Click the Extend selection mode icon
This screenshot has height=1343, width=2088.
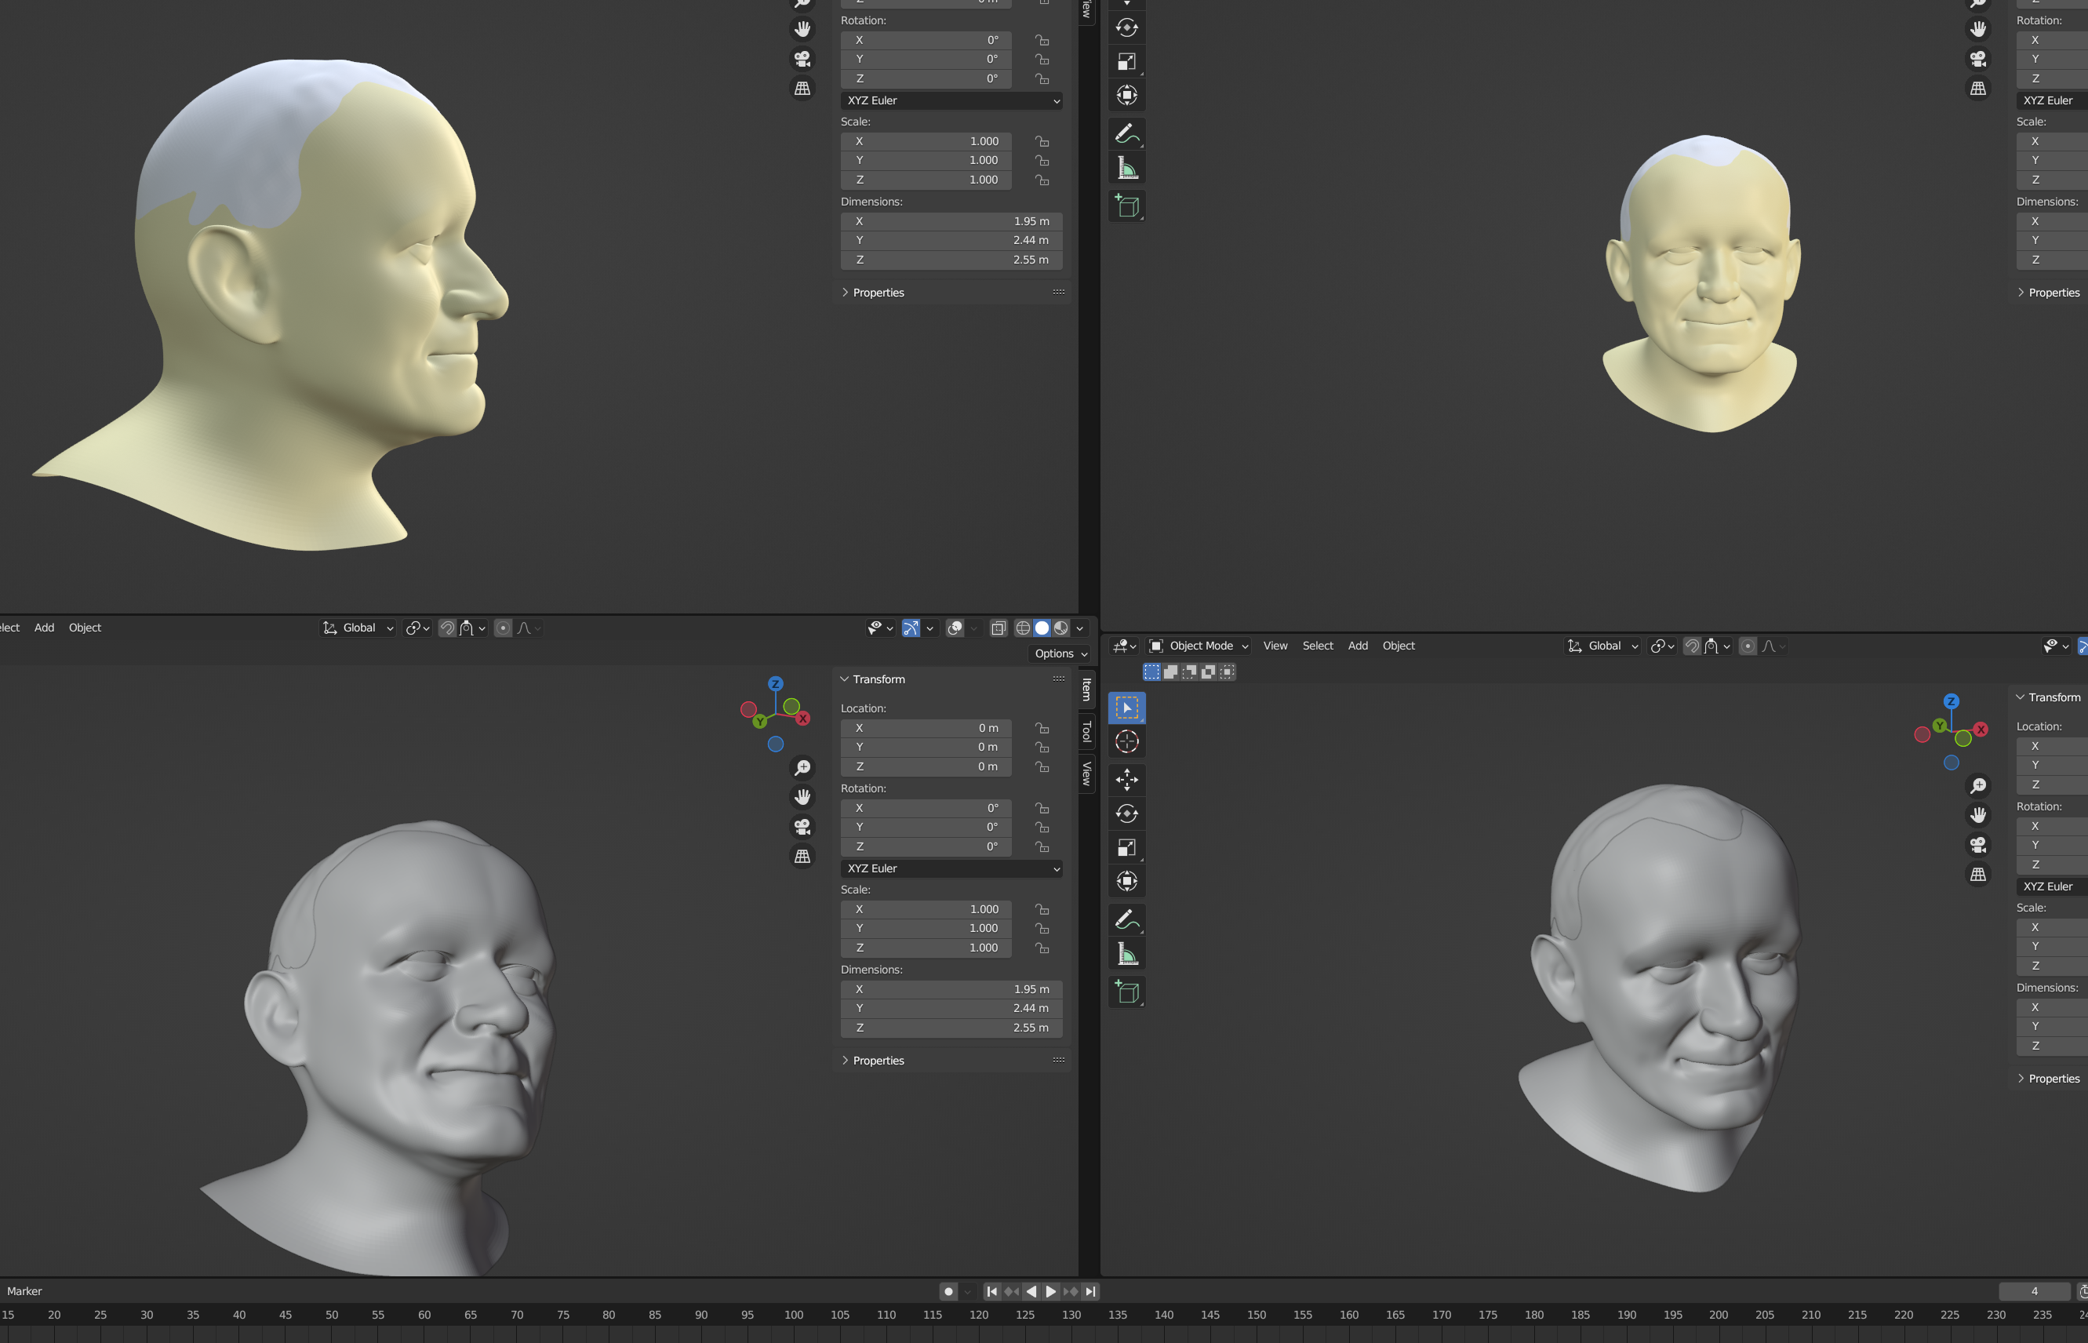click(1171, 671)
